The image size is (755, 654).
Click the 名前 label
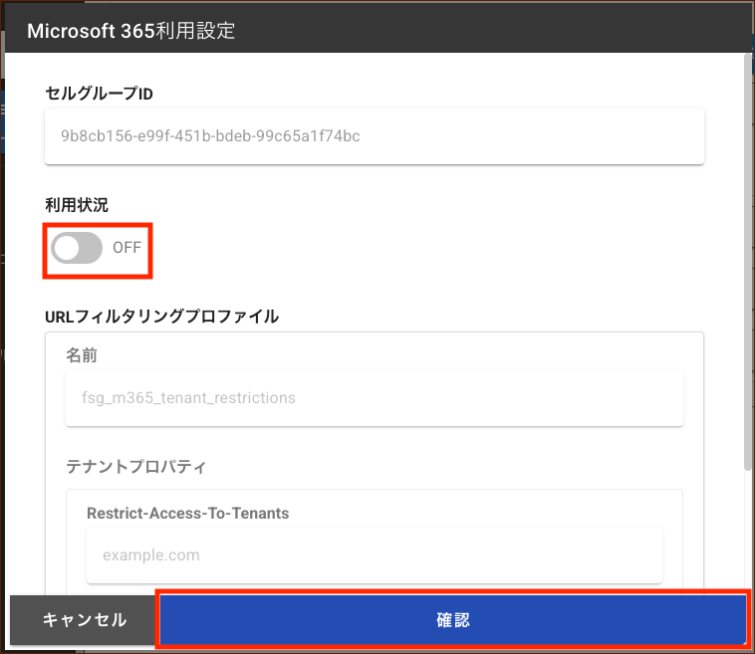(82, 355)
